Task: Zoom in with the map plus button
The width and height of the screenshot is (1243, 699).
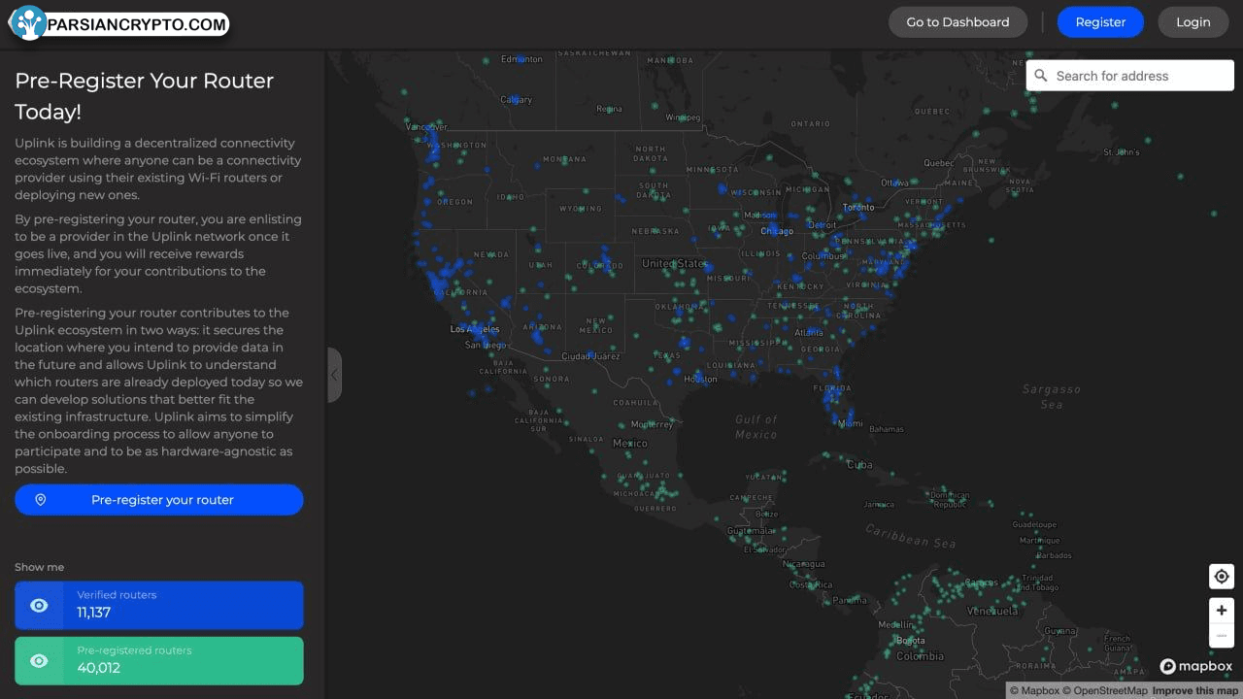Action: 1222,611
